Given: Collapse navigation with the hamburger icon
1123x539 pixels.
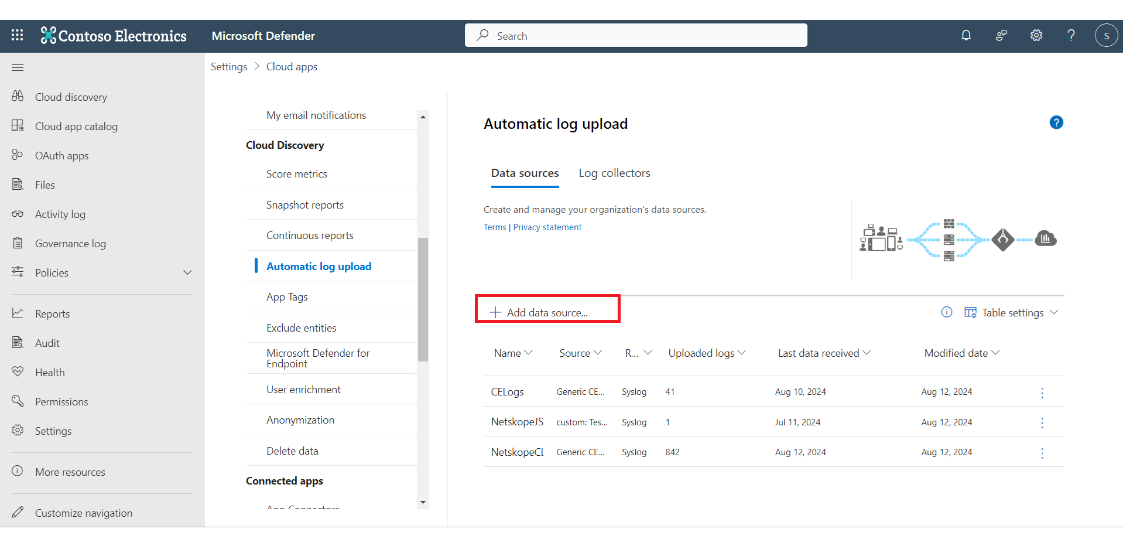Looking at the screenshot, I should coord(18,67).
